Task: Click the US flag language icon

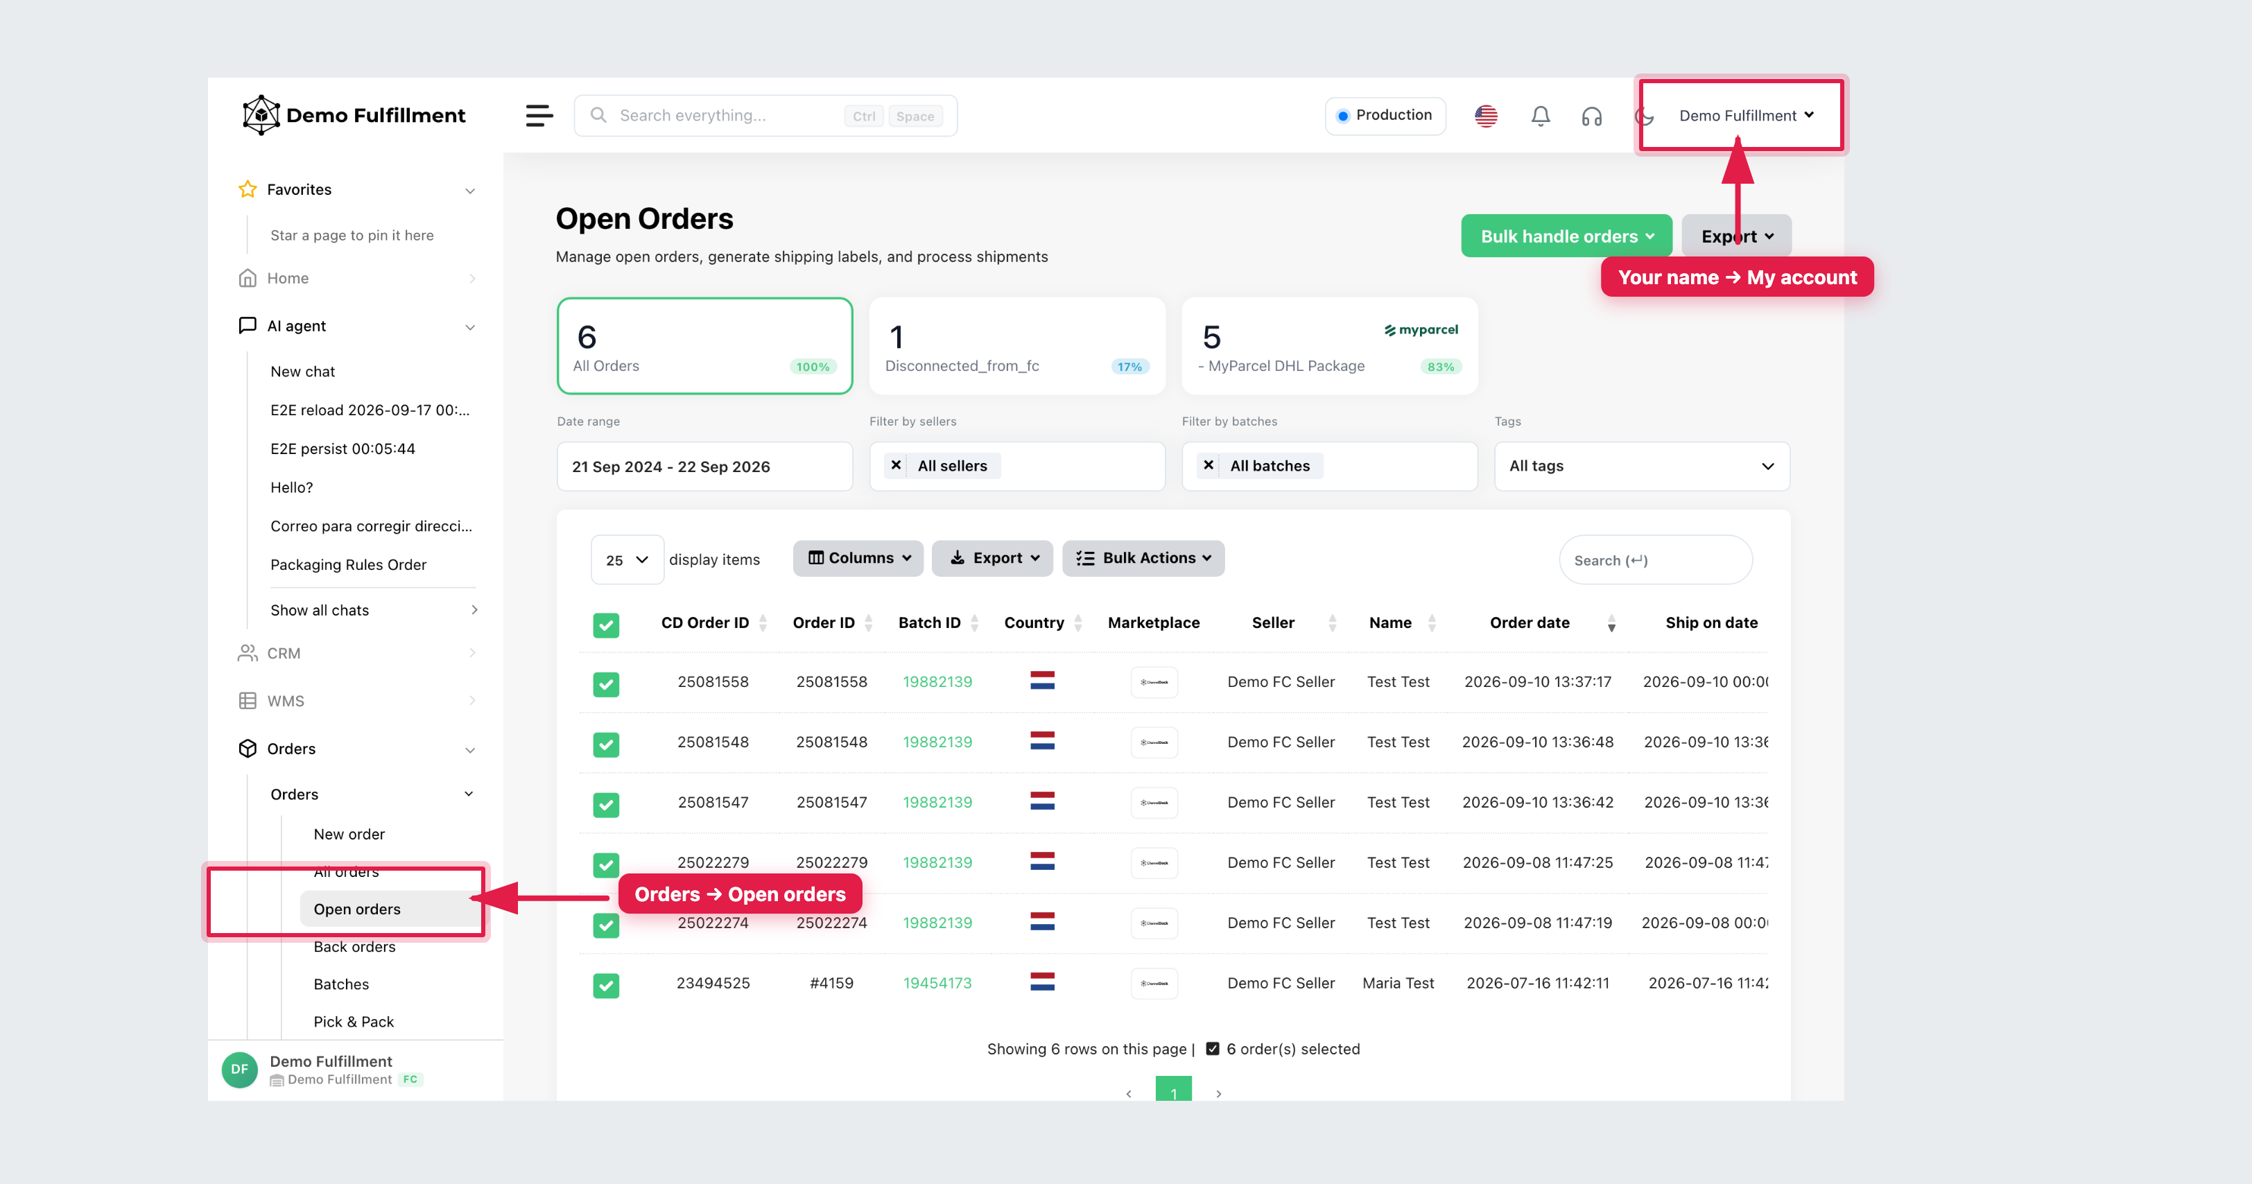Action: pyautogui.click(x=1486, y=115)
